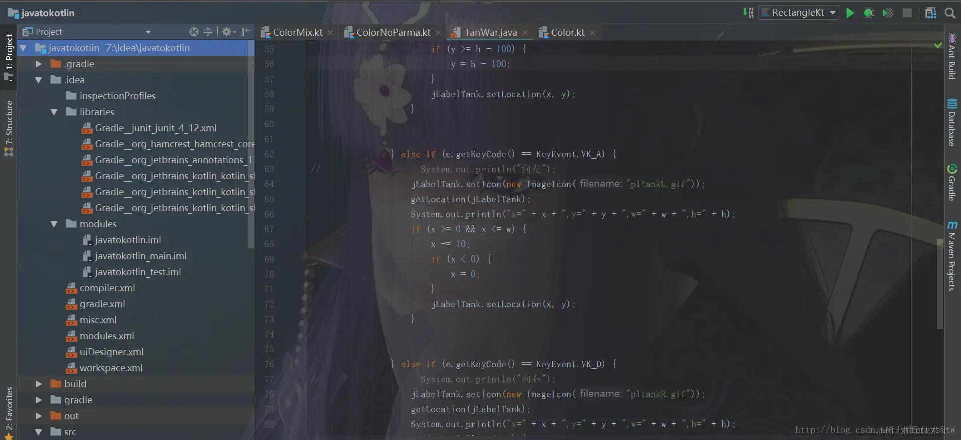Viewport: 961px width, 440px height.
Task: Close the Color.kt tab
Action: coord(592,33)
